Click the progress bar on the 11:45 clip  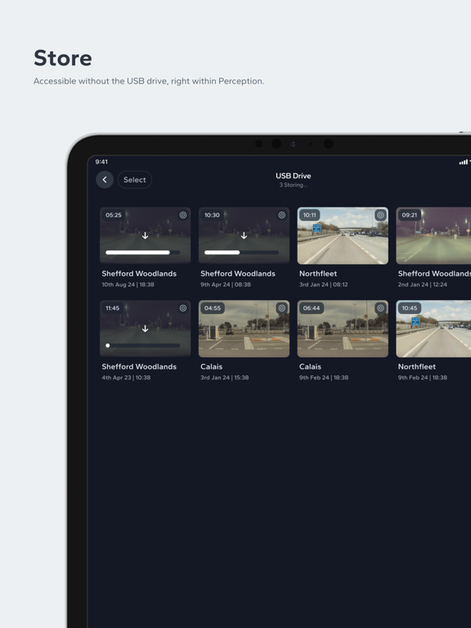click(x=142, y=345)
